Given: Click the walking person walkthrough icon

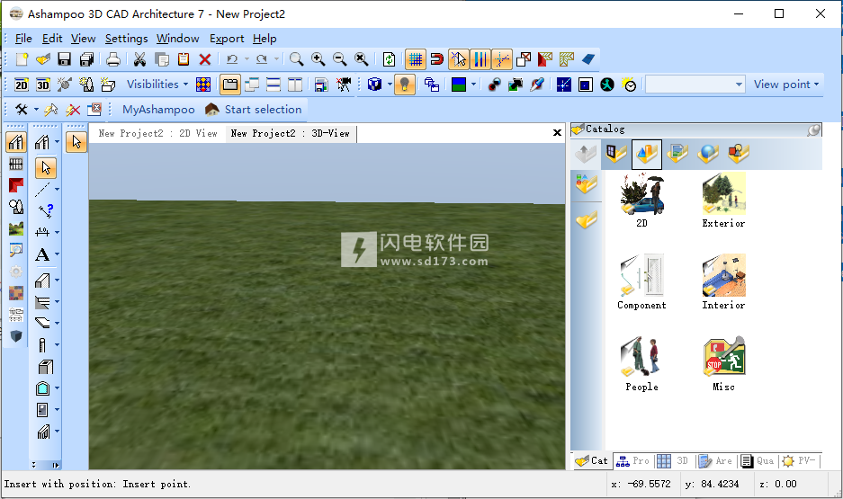Looking at the screenshot, I should click(607, 85).
